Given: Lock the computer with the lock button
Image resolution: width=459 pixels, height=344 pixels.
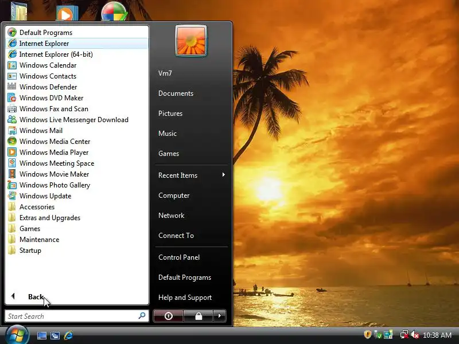Looking at the screenshot, I should coord(198,316).
